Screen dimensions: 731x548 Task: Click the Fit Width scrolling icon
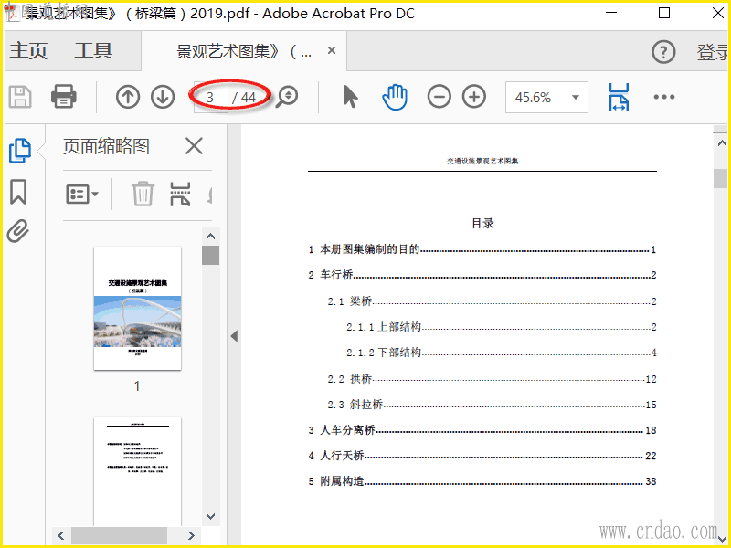[619, 97]
